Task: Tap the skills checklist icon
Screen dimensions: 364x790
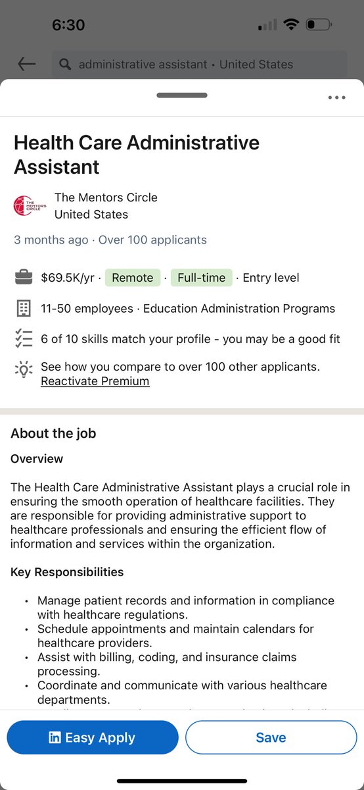Action: coord(23,338)
